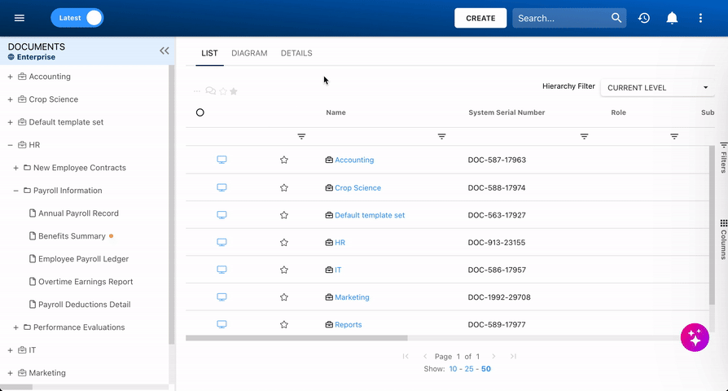The width and height of the screenshot is (728, 391).
Task: Open the Filters side panel
Action: (x=723, y=158)
